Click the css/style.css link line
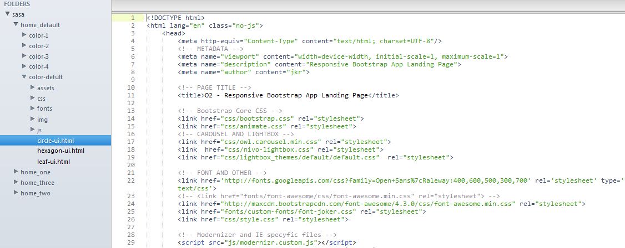Viewport: 625px width, 248px height. [263, 219]
